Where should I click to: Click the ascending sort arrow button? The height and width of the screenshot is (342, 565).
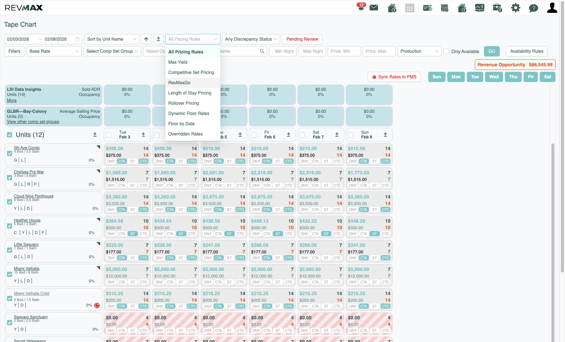click(x=146, y=39)
